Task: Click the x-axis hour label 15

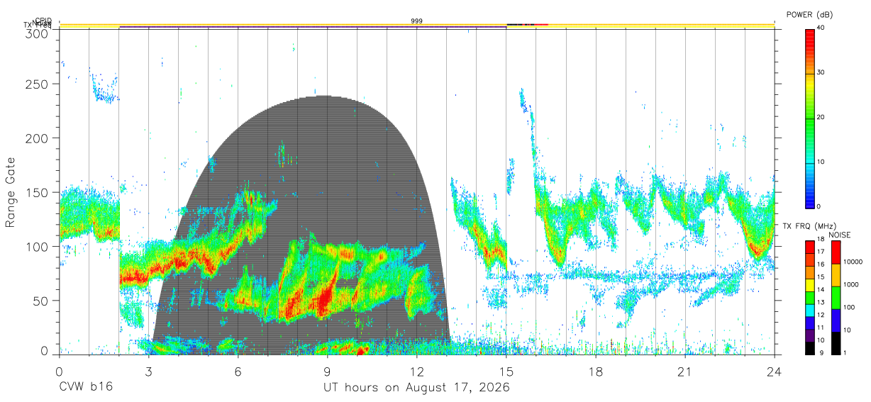Action: point(506,372)
